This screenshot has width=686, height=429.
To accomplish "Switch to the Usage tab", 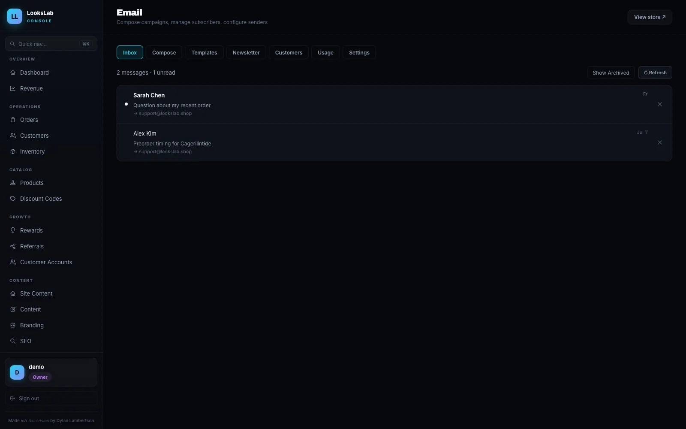I will point(325,52).
